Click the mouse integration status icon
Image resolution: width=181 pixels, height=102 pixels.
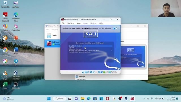coord(107,72)
